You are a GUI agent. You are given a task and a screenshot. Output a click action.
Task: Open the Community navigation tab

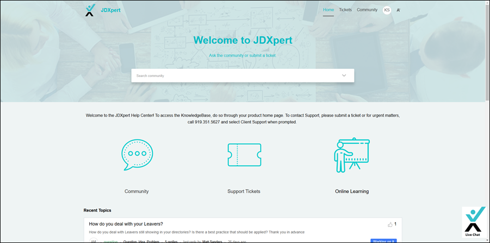tap(367, 10)
